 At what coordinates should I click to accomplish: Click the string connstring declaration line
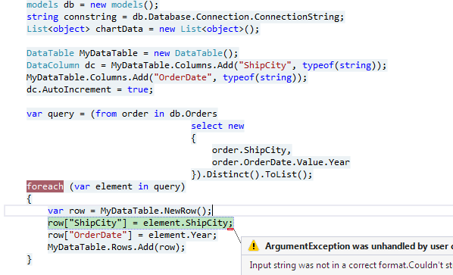(185, 17)
